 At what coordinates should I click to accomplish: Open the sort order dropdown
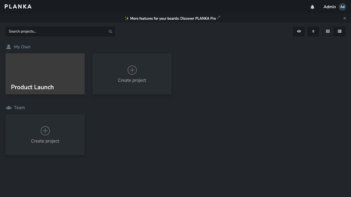[x=313, y=31]
